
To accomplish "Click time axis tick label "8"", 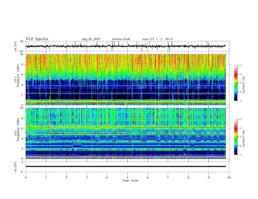I will 188,178.
